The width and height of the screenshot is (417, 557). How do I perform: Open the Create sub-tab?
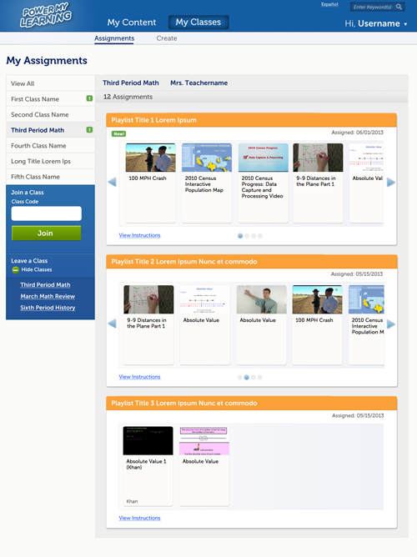[x=167, y=38]
